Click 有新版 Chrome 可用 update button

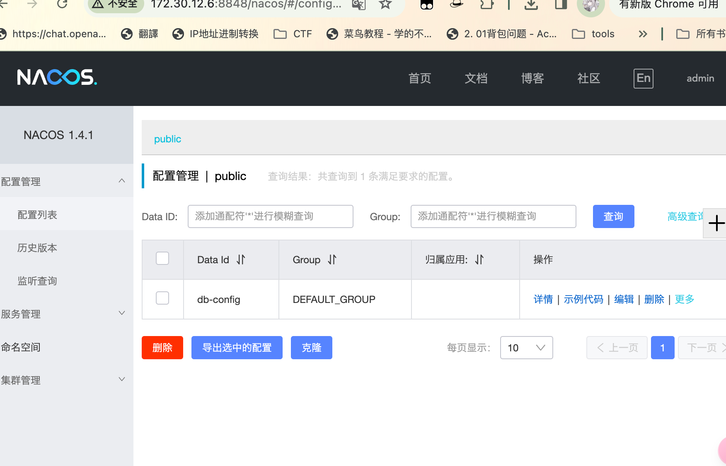pos(668,5)
